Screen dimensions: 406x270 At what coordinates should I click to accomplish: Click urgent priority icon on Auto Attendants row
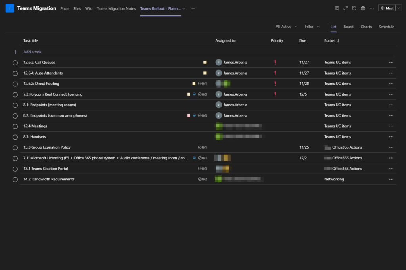[275, 73]
